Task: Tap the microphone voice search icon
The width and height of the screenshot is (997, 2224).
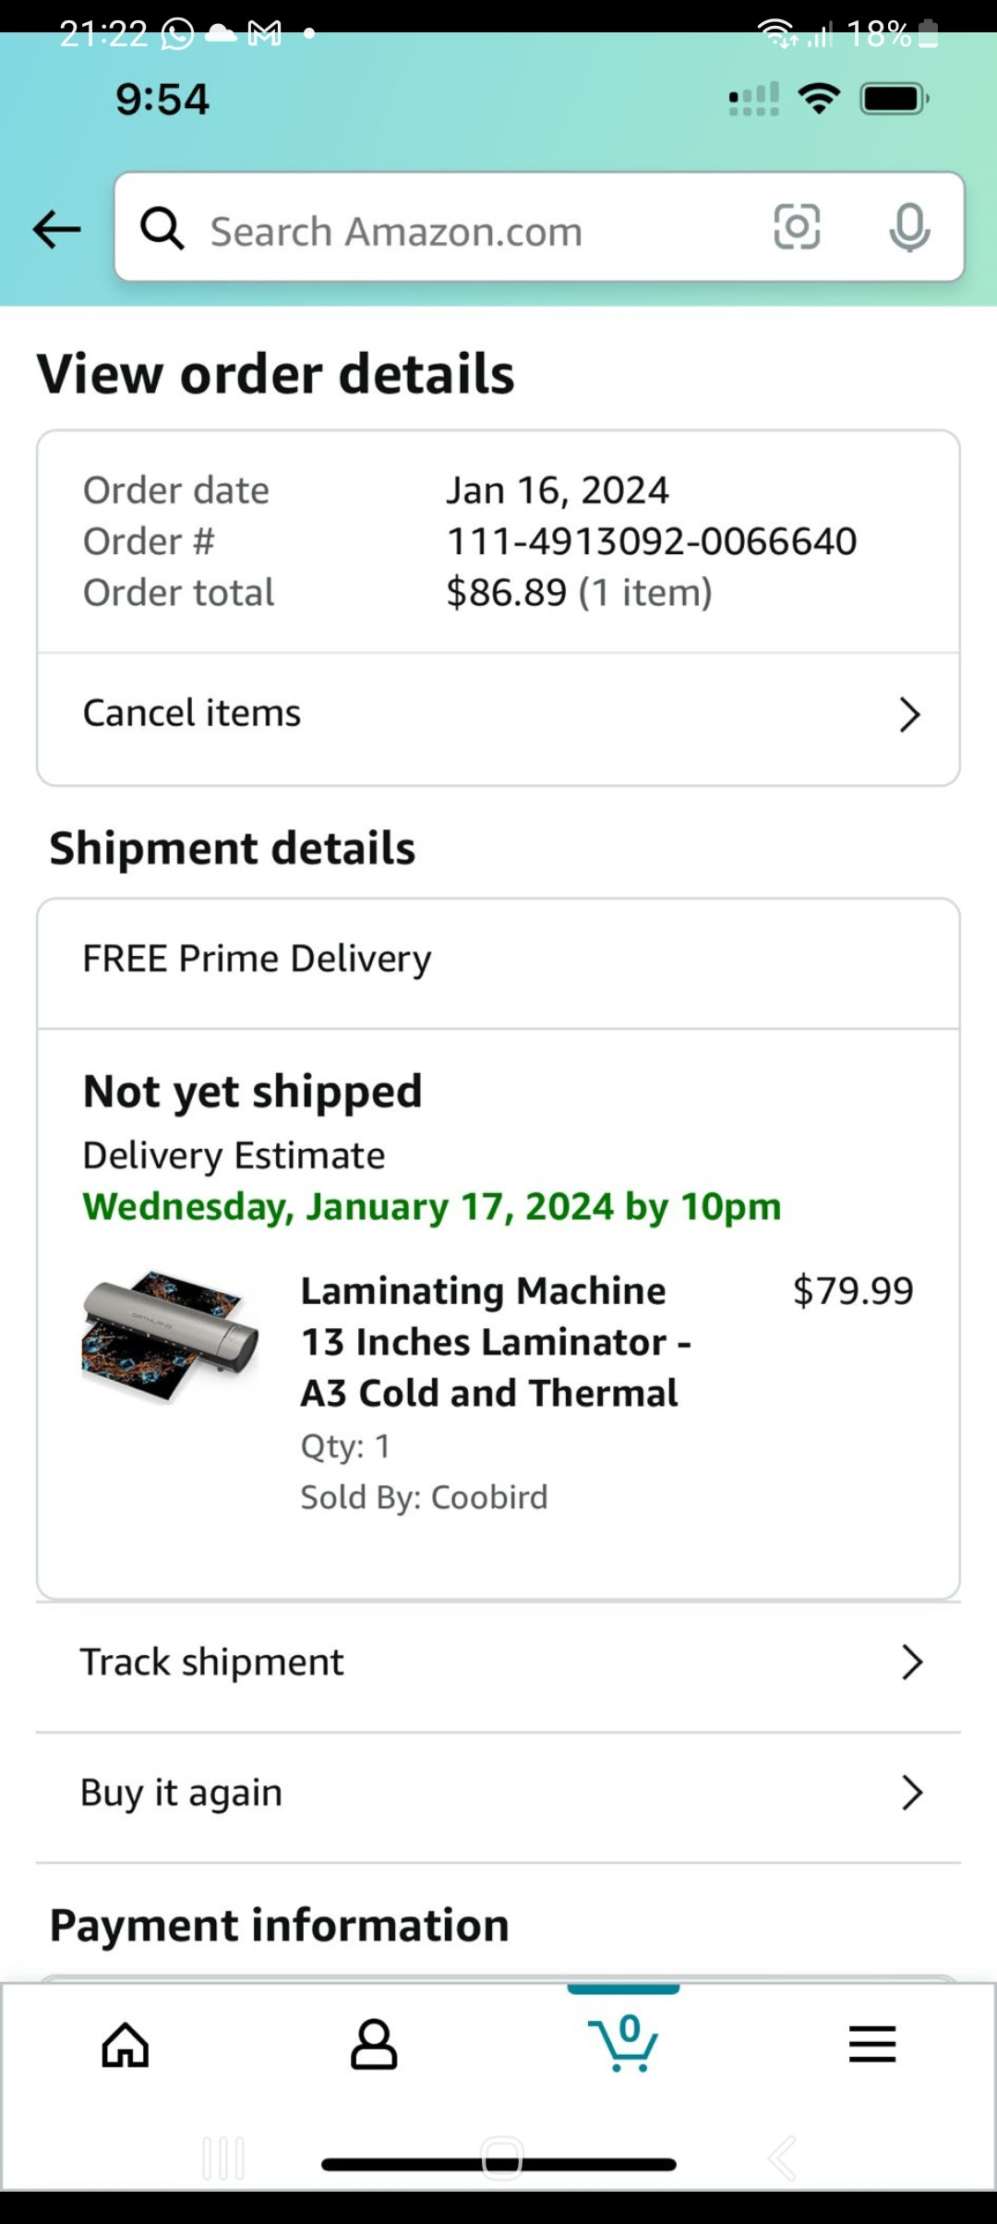Action: point(909,227)
